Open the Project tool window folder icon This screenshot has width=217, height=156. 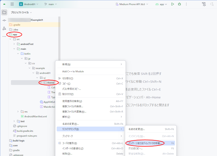[4, 13]
